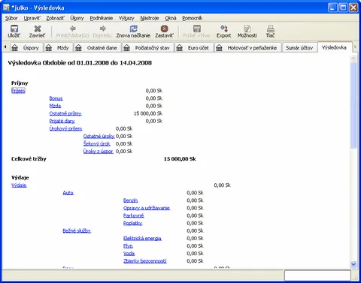This screenshot has width=361, height=283.
Task: Click the vertical scrollbar thumb
Action: [x=353, y=105]
